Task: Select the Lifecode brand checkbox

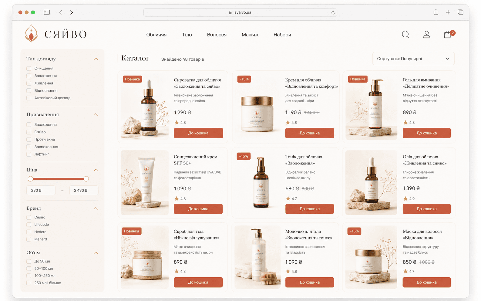Action: pyautogui.click(x=29, y=225)
